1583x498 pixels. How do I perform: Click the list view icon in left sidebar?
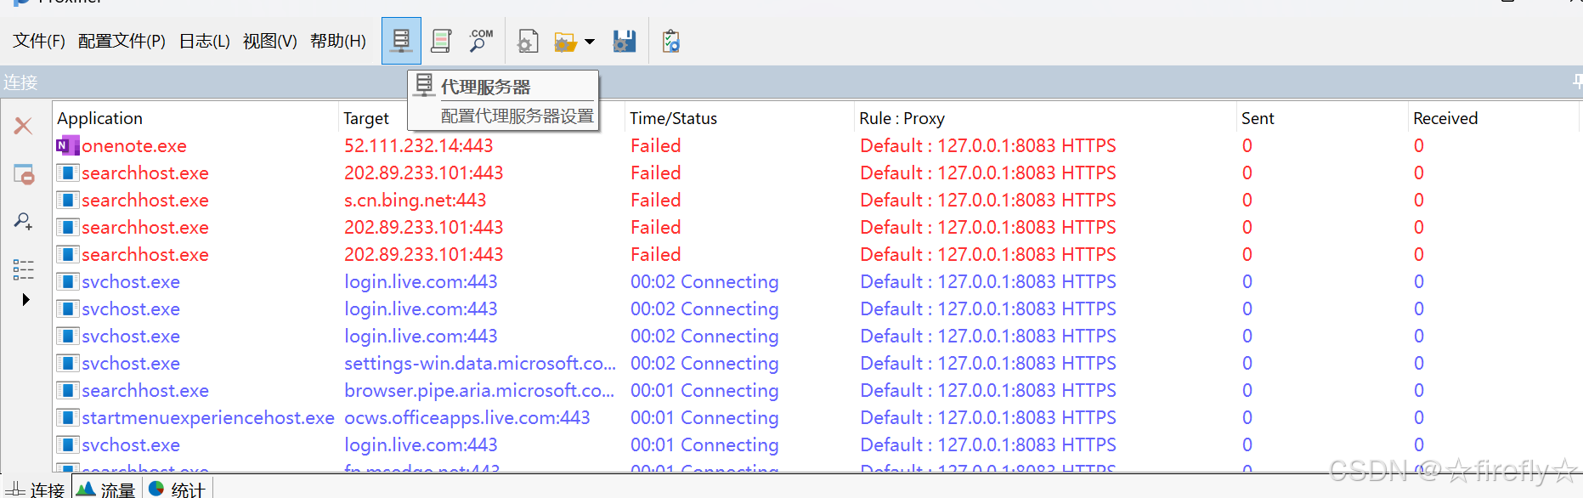(x=24, y=269)
